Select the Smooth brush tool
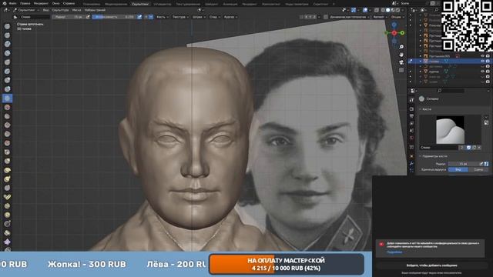 tap(7, 108)
